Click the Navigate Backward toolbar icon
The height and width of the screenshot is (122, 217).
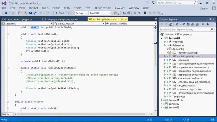pos(6,13)
